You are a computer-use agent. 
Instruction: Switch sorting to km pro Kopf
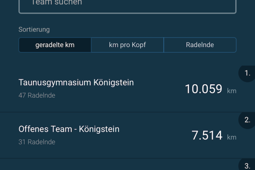click(x=127, y=45)
